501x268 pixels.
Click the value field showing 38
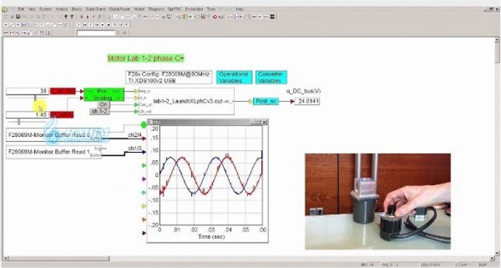(27, 91)
